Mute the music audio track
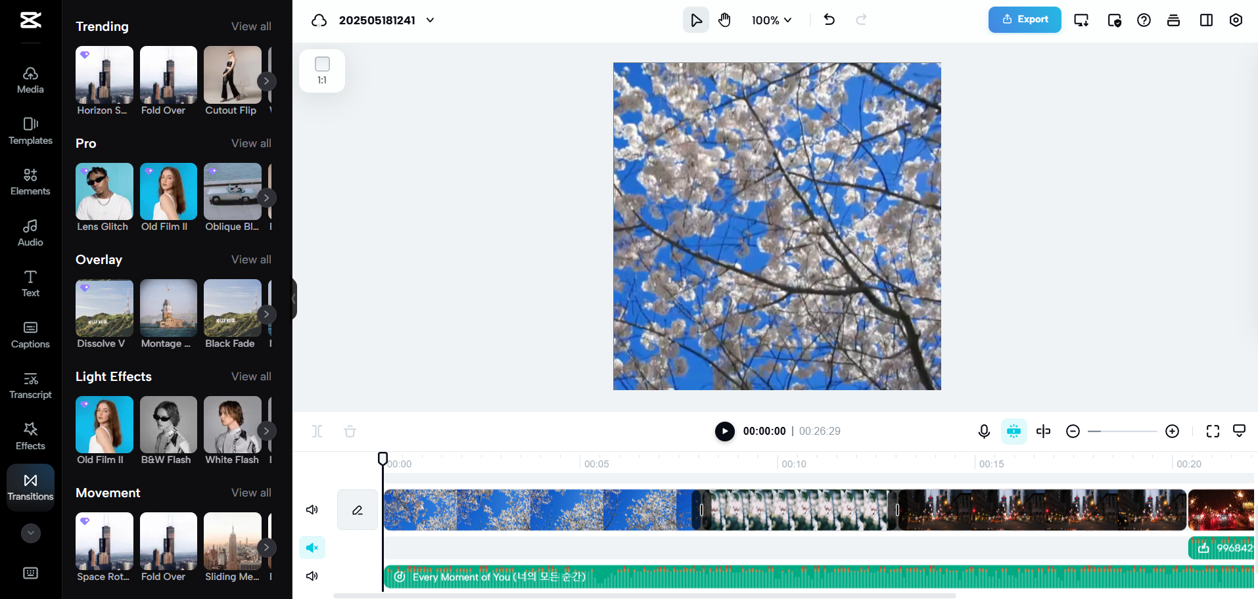This screenshot has width=1258, height=599. pyautogui.click(x=312, y=576)
